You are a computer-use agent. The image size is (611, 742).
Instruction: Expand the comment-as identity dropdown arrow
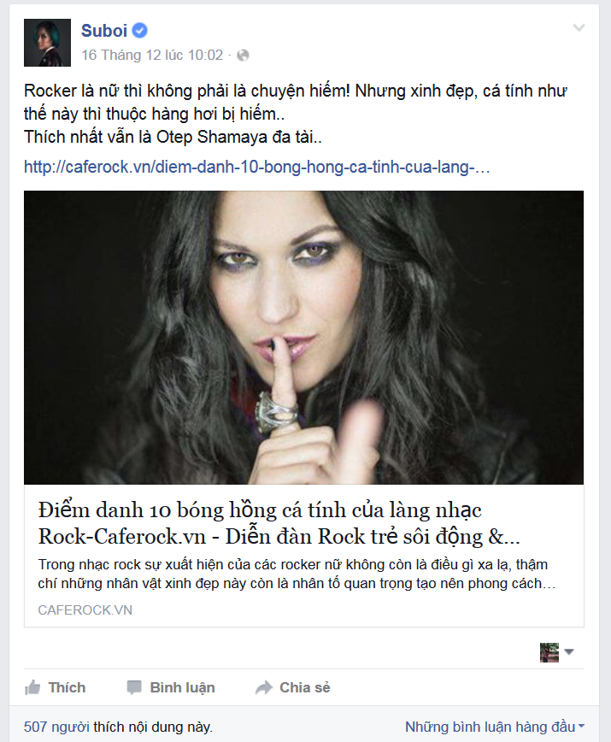pyautogui.click(x=569, y=652)
